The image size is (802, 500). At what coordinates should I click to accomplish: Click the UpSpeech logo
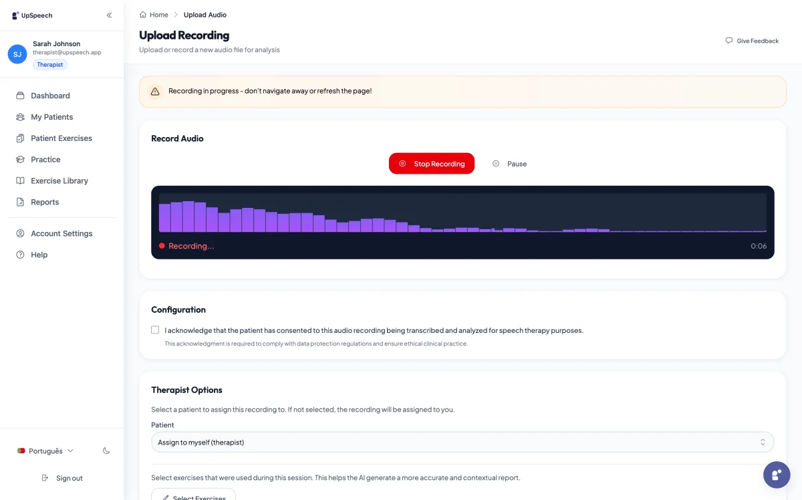pyautogui.click(x=31, y=15)
